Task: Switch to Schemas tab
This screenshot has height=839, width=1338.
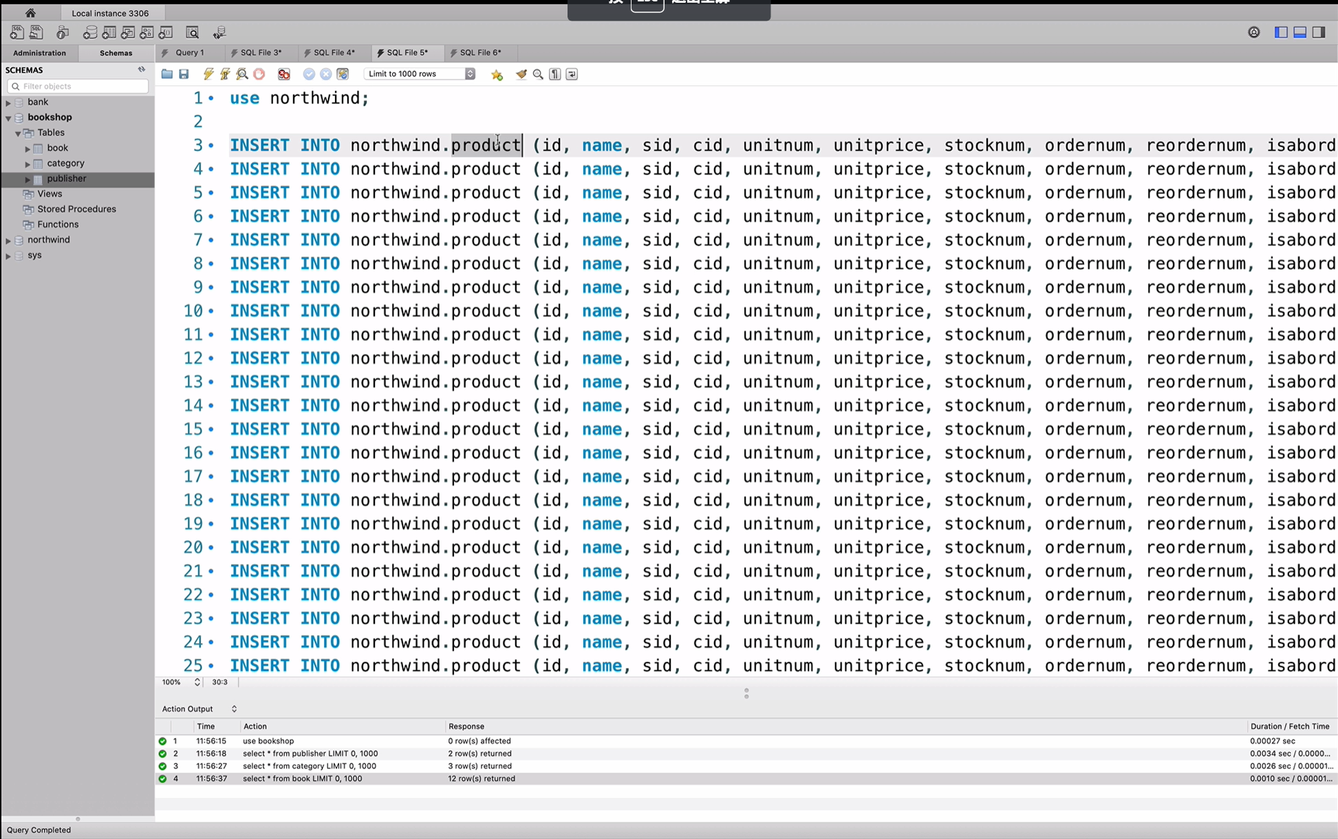Action: [116, 53]
